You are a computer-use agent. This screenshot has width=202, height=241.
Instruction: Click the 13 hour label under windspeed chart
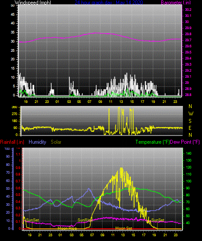click(x=121, y=102)
